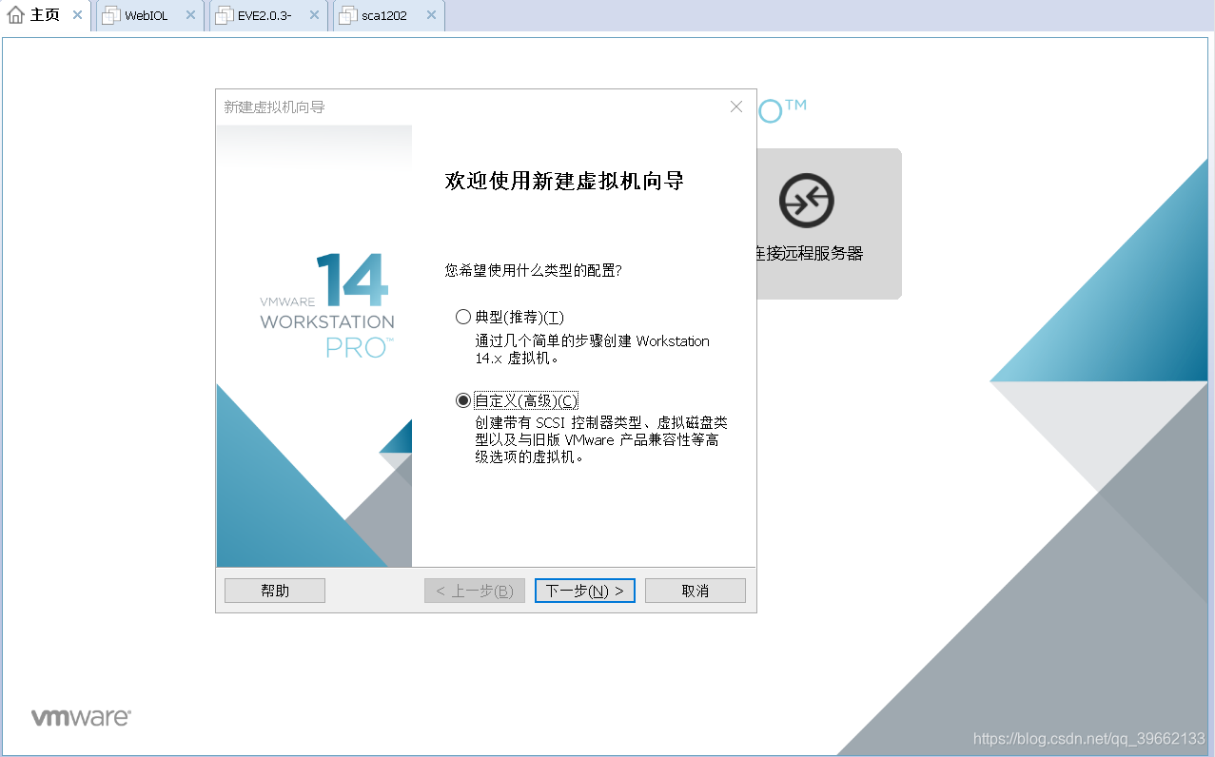Screen dimensions: 1215x757
Task: Click the 帮助 button
Action: 275,591
